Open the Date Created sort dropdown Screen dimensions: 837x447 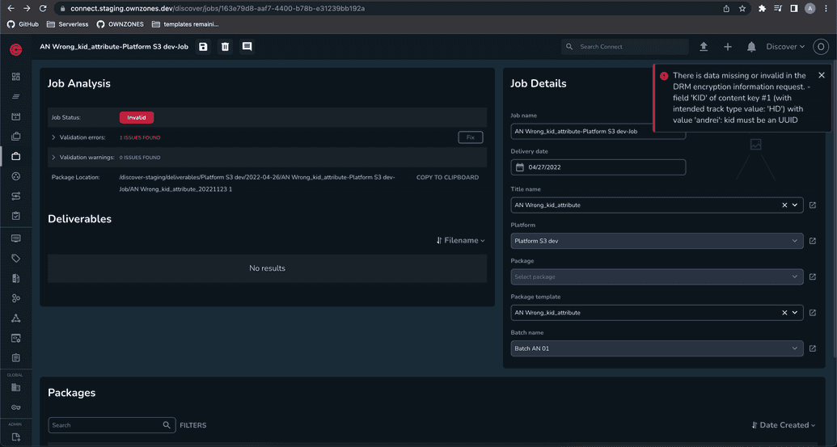point(784,425)
